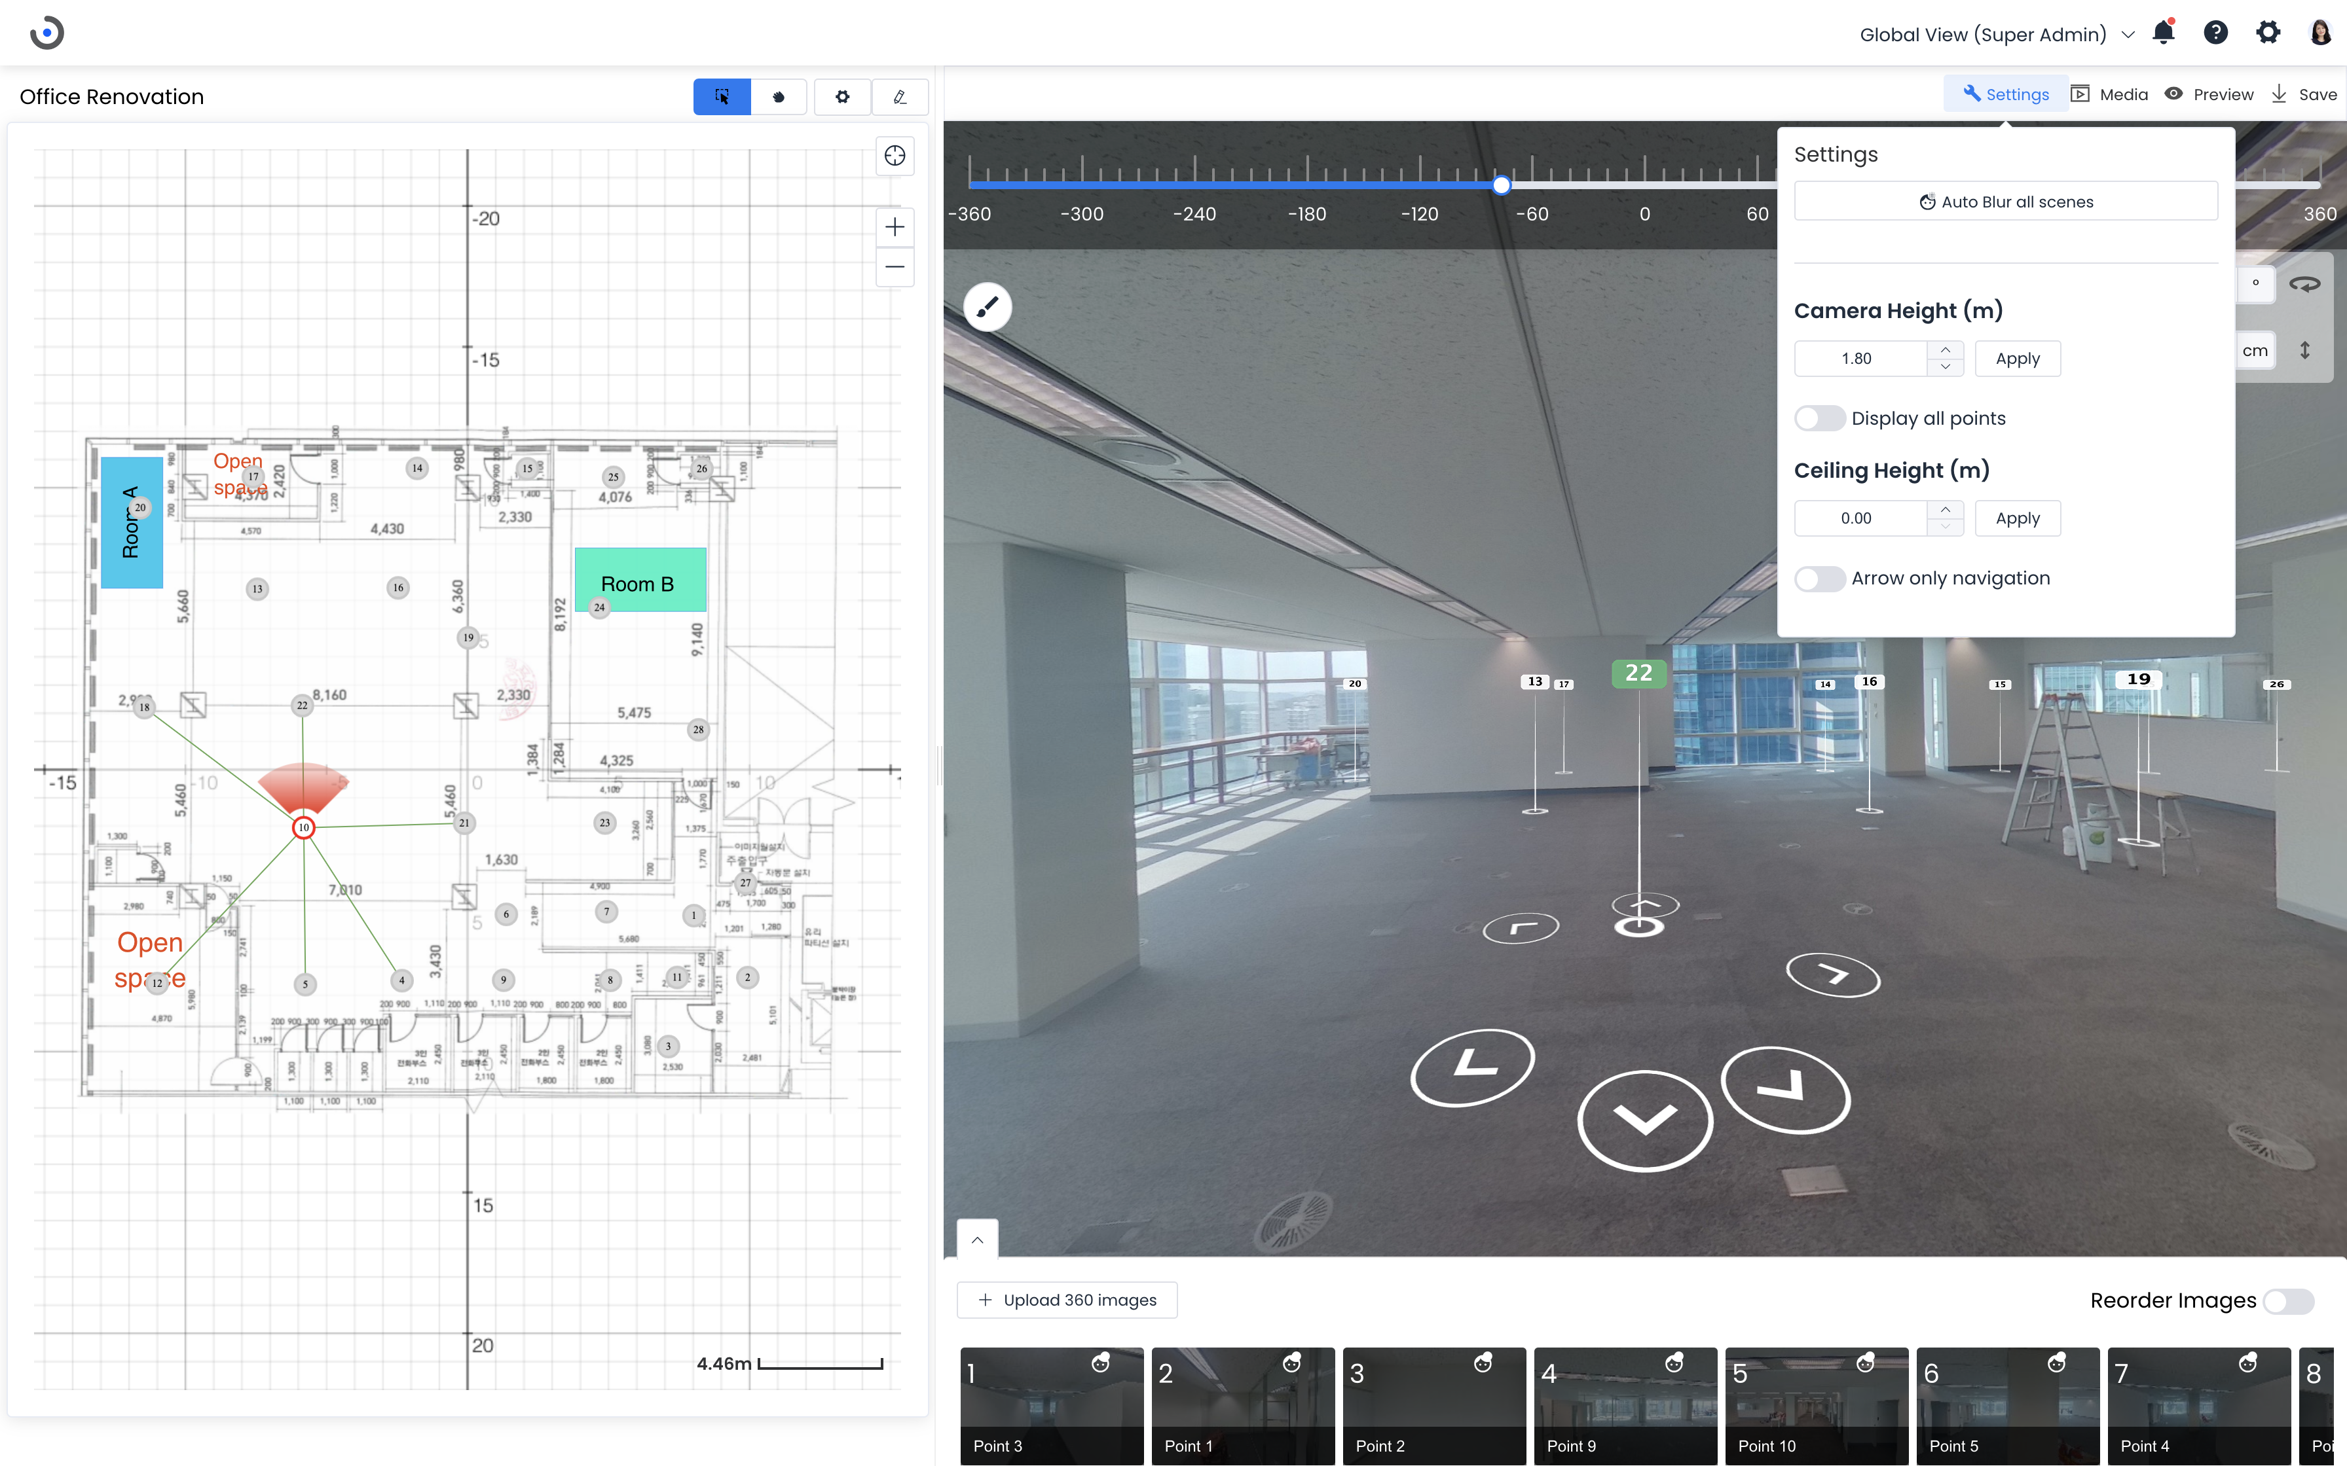The image size is (2347, 1466).
Task: Open the notifications bell
Action: click(x=2163, y=33)
